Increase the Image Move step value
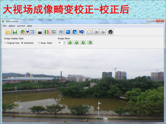 64,42
